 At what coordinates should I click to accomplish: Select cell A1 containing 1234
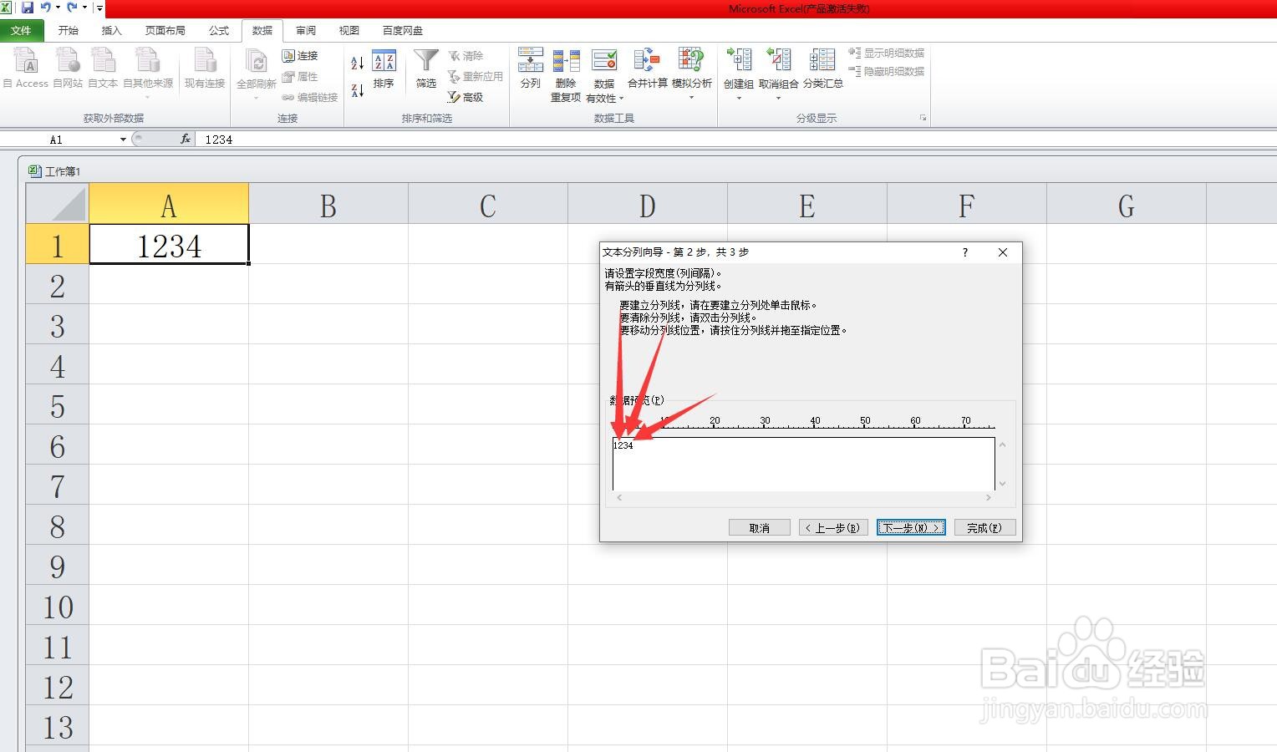169,245
